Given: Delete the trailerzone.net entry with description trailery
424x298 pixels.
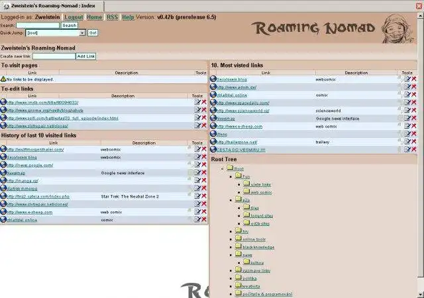Looking at the screenshot, I should tap(413, 141).
